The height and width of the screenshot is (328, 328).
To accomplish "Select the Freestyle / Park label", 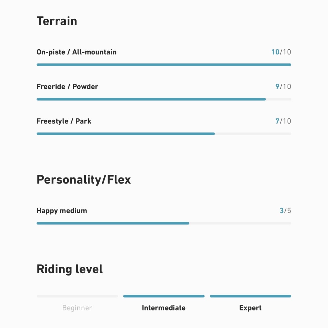I will (64, 121).
